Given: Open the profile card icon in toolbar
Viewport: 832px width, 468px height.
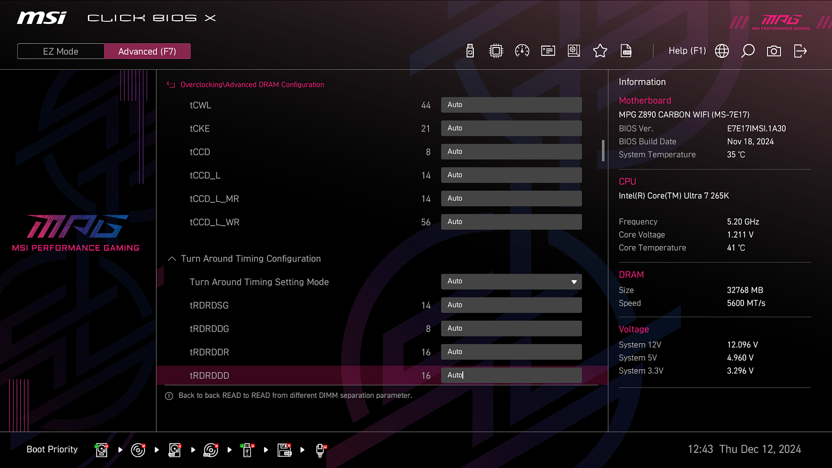Looking at the screenshot, I should click(548, 50).
